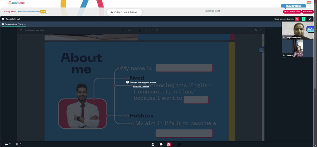Toggle the camera on or off
This screenshot has height=147, width=317.
pos(6,144)
